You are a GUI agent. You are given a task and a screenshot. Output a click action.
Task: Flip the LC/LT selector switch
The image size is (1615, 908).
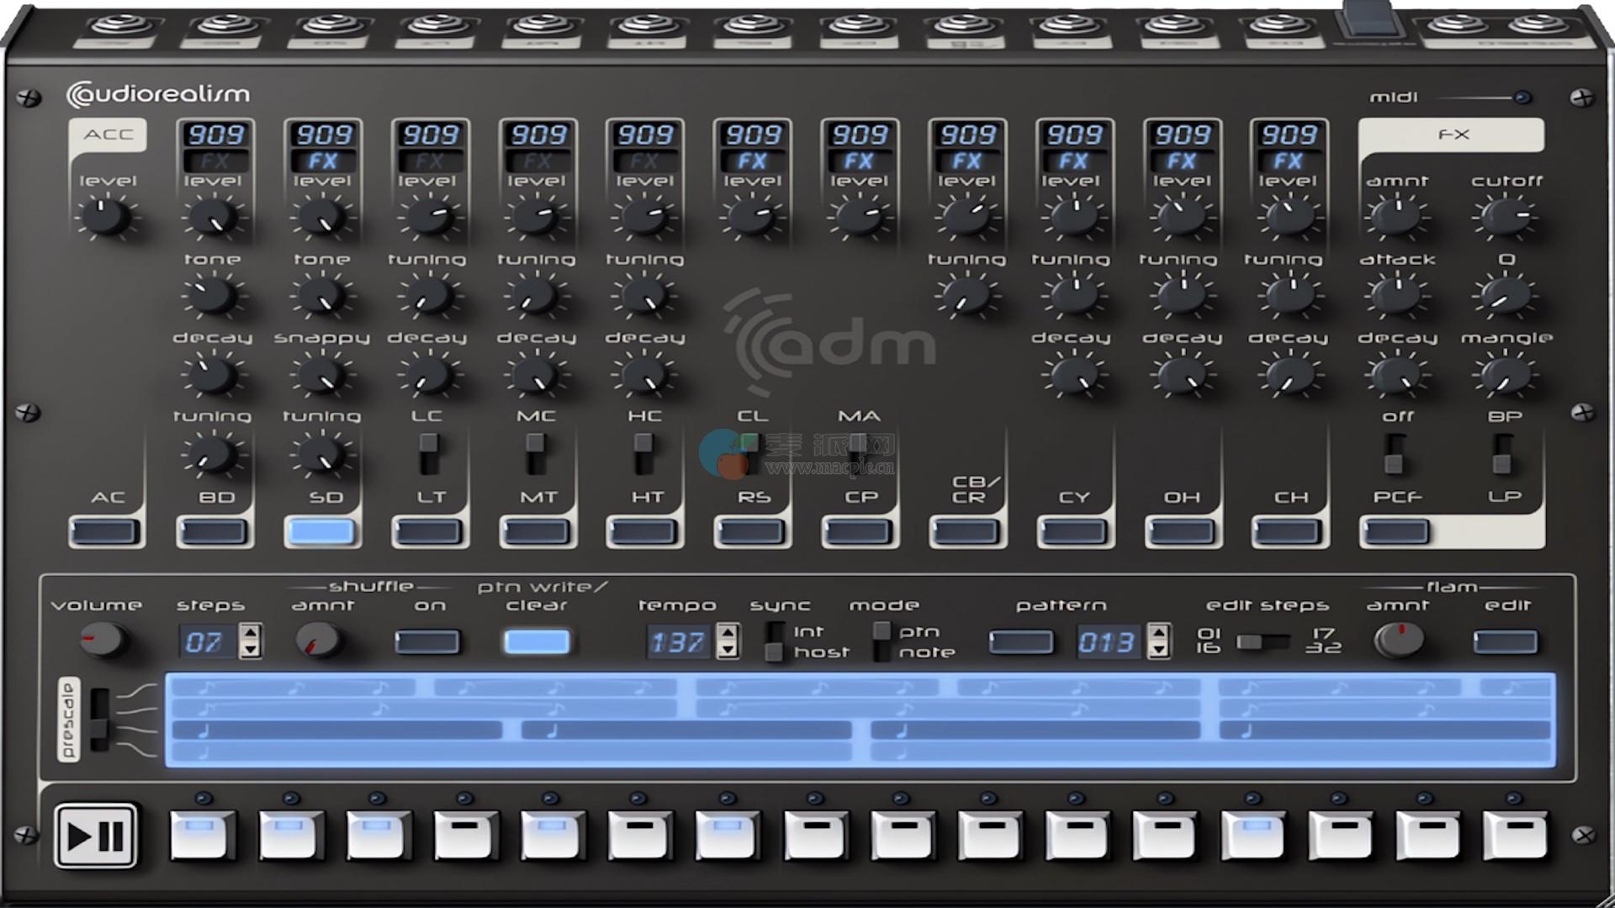point(429,453)
